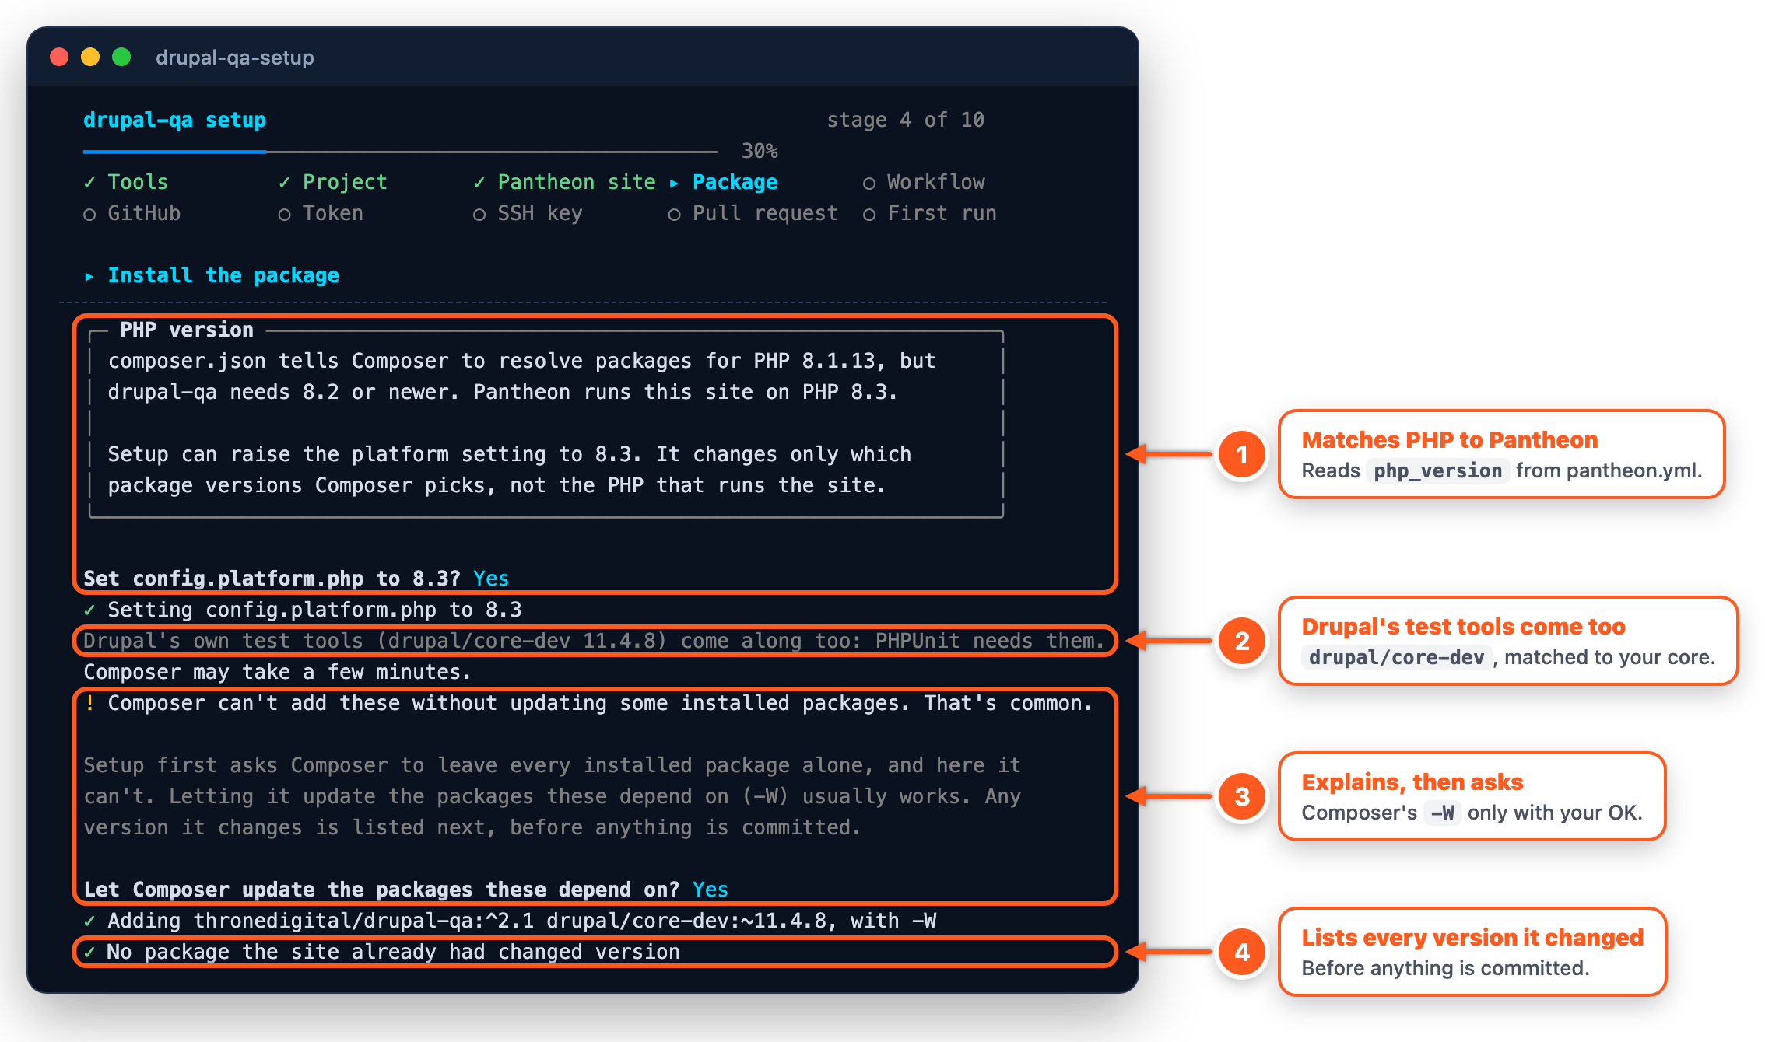Screen dimensions: 1765x1042
Task: Click the warning line 'Composer can't add these'
Action: pos(588,703)
